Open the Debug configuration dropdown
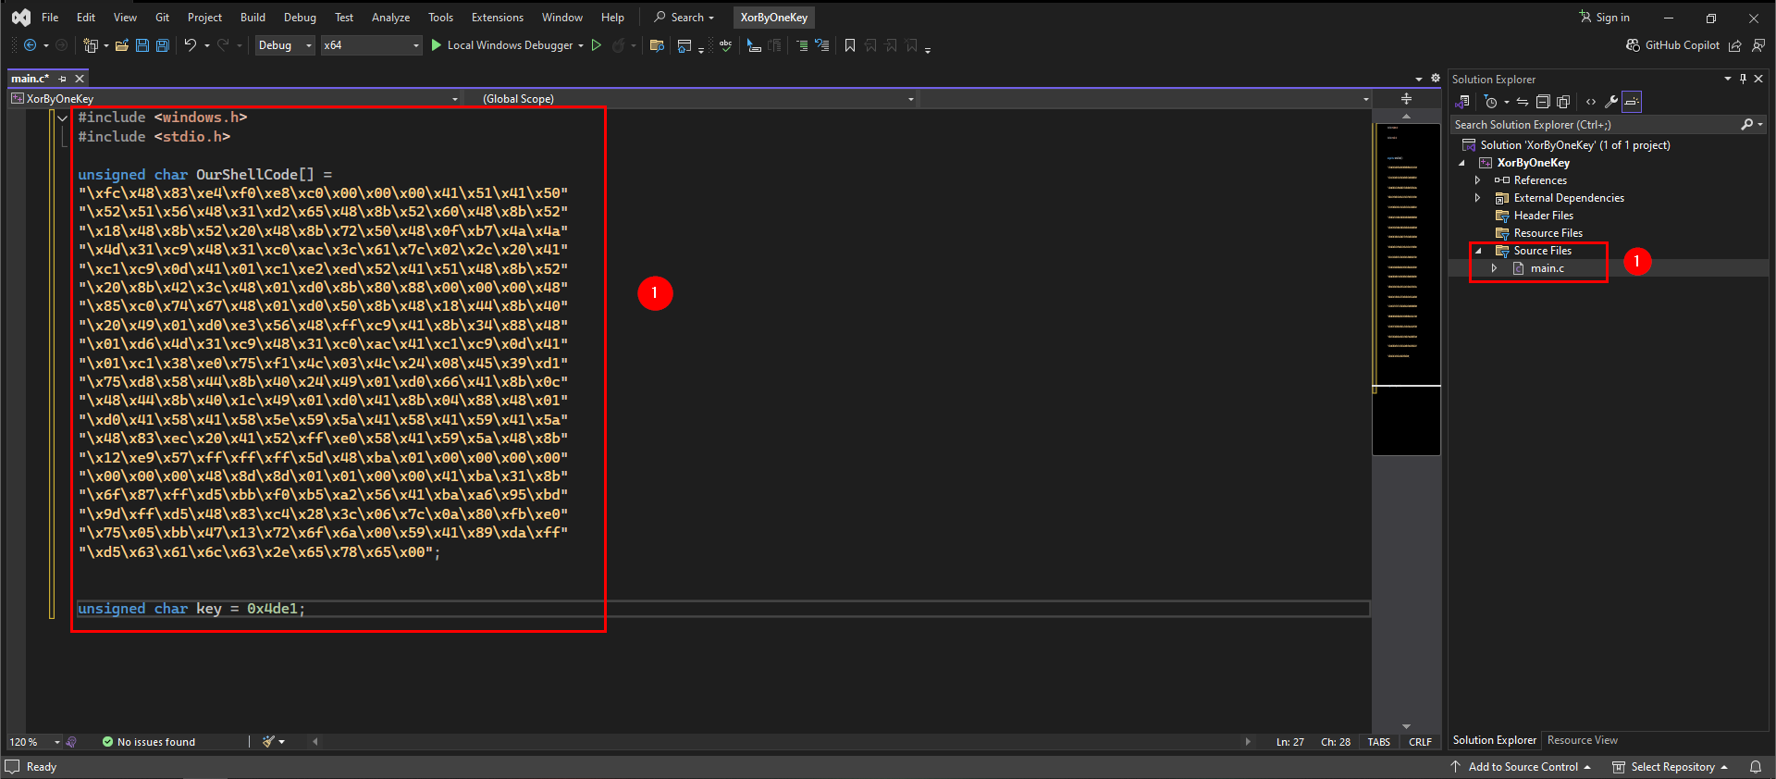The image size is (1776, 779). point(285,45)
